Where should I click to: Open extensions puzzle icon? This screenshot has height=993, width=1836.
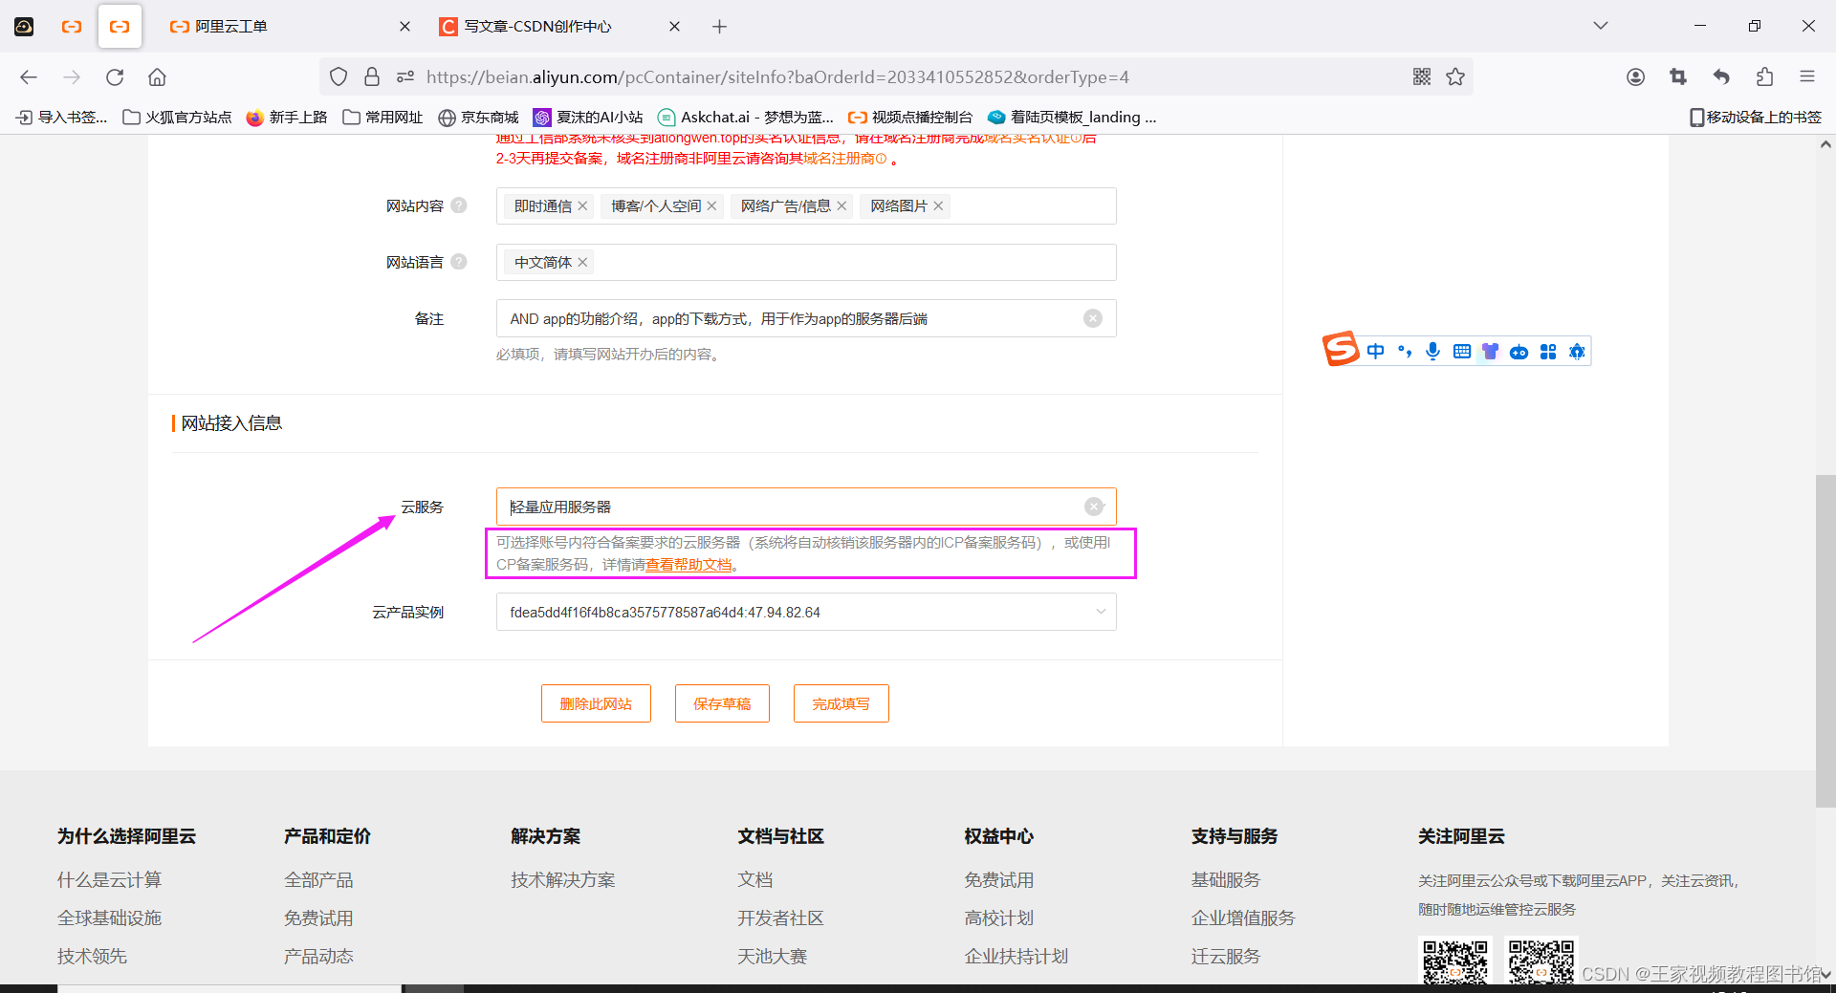point(1764,77)
